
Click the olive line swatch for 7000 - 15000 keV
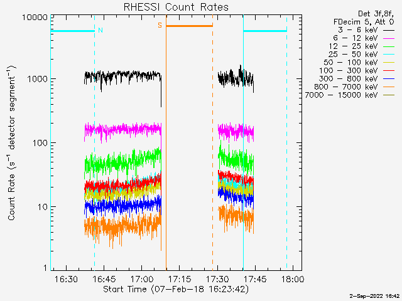pyautogui.click(x=389, y=95)
